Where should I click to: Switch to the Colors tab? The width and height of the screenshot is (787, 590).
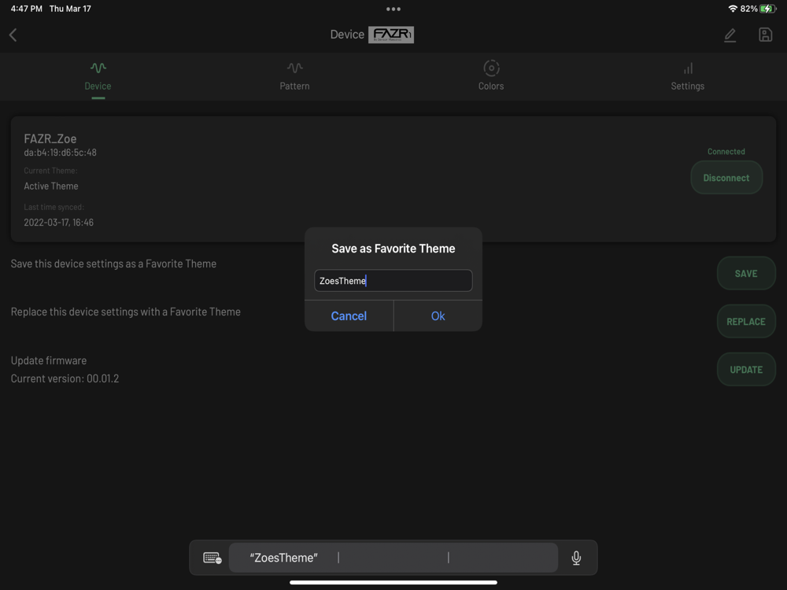pyautogui.click(x=491, y=76)
